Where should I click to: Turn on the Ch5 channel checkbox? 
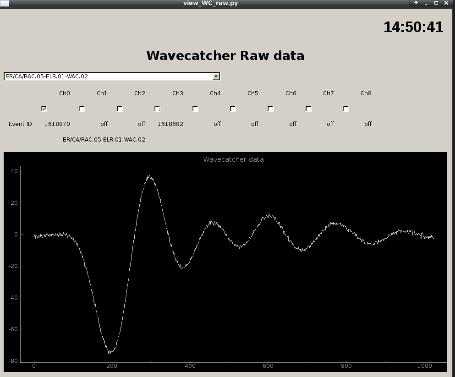233,109
